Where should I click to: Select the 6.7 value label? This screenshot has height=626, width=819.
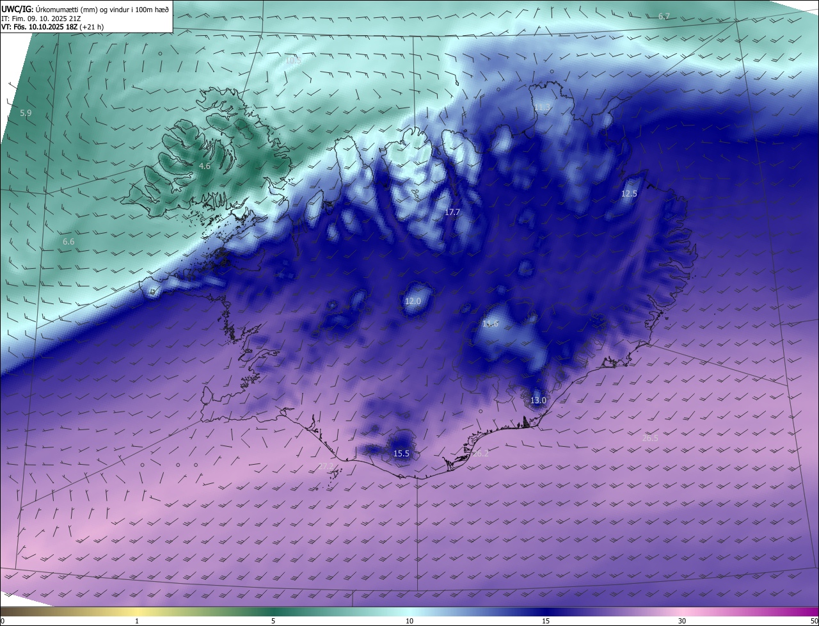coord(664,16)
